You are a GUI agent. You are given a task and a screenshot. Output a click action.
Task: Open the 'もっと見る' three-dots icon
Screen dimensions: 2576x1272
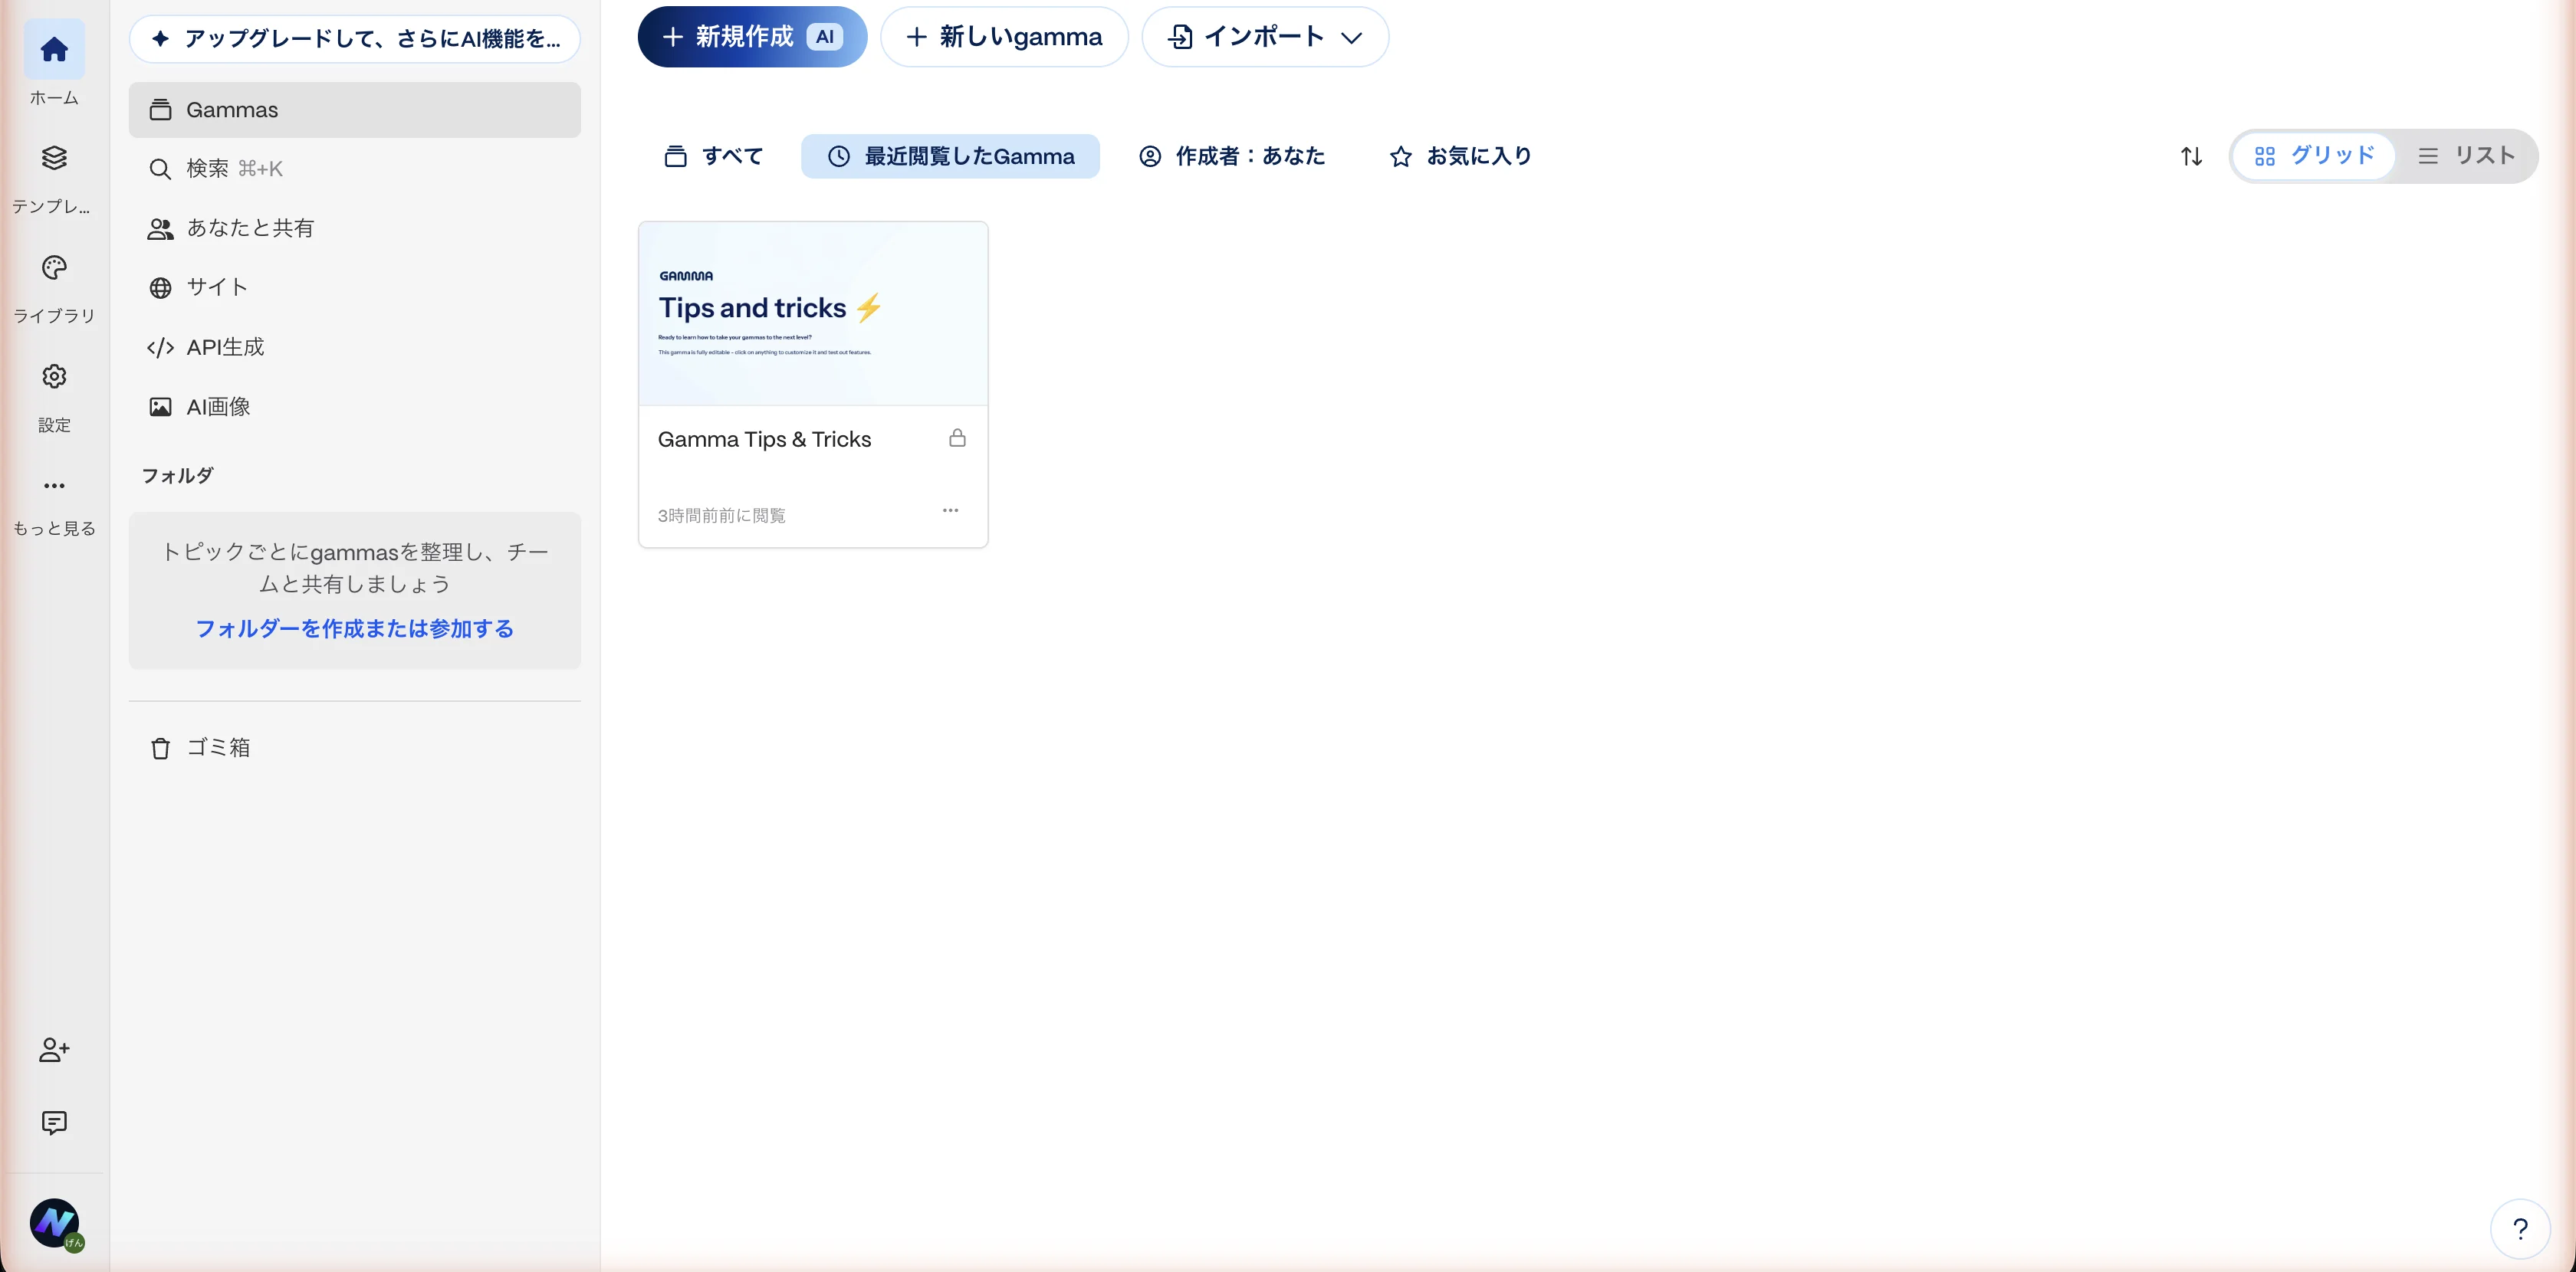pos(54,486)
